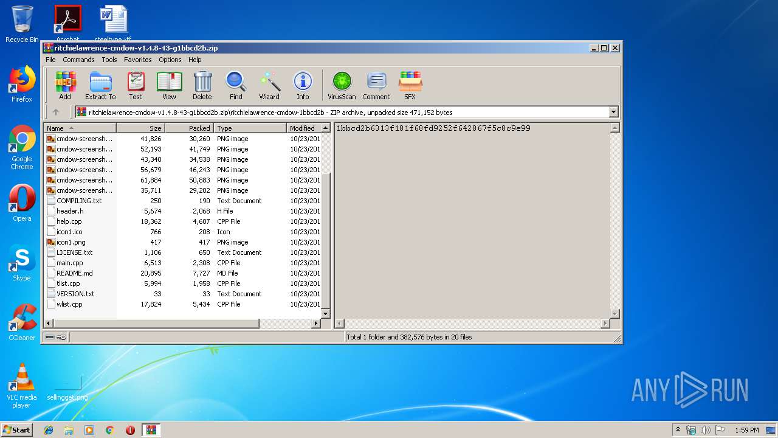This screenshot has width=778, height=438.
Task: Click the clock showing 1:59 PM
Action: [x=746, y=430]
